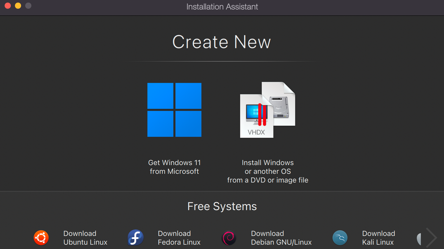Choose Install Windows or another OS option
The height and width of the screenshot is (249, 444).
point(268,171)
